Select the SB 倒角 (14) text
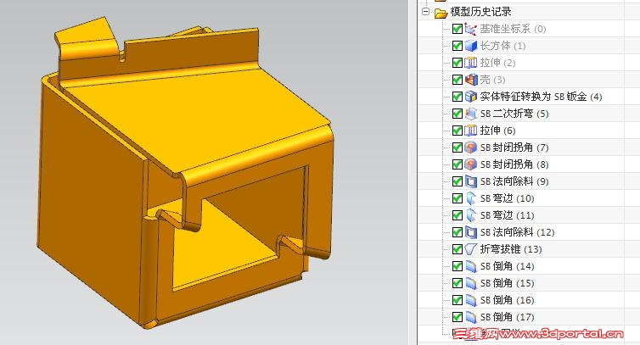The width and height of the screenshot is (640, 345). click(507, 266)
